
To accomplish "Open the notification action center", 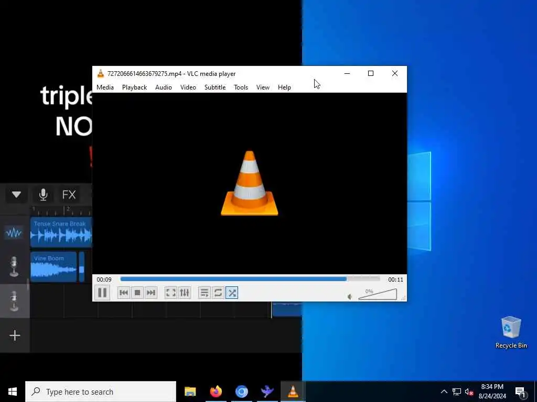I will click(x=520, y=392).
